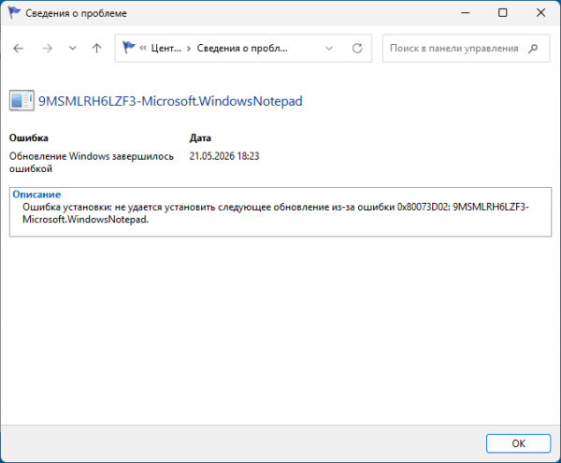Maximize the "Сведения о проблеме" window
Screen dimensions: 561x463
point(503,12)
